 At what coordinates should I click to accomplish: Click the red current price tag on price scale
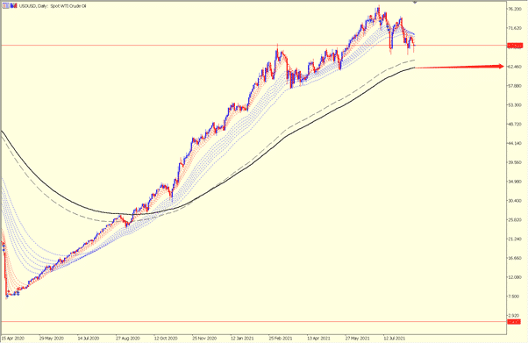(515, 46)
